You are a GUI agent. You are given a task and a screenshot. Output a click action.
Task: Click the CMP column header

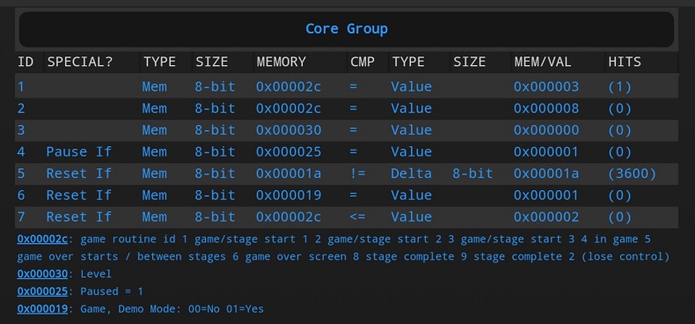point(362,62)
